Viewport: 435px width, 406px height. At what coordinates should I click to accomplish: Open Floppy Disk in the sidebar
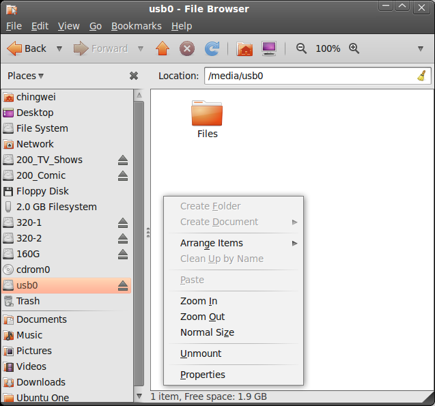pos(67,191)
